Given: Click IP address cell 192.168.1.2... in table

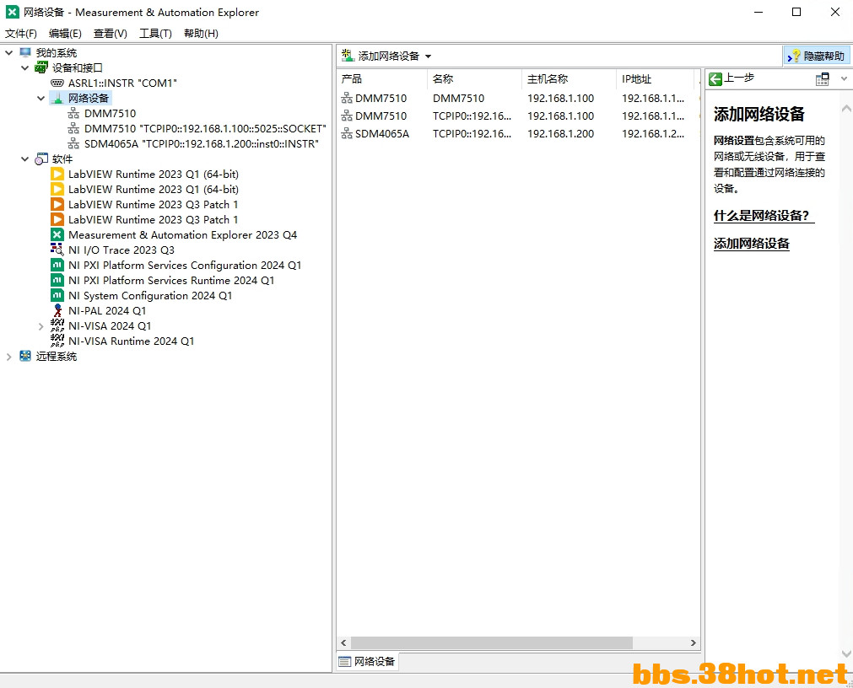Looking at the screenshot, I should click(x=653, y=134).
